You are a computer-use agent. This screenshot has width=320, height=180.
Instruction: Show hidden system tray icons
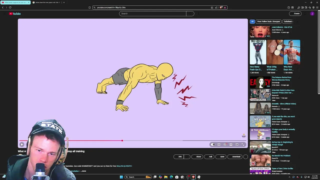[x=289, y=177]
